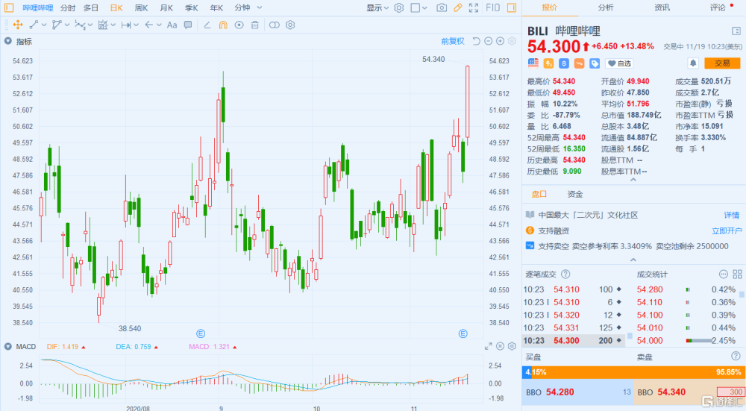Open chart settings gear near 显示
Viewport: 746px width, 411px height.
pyautogui.click(x=398, y=7)
